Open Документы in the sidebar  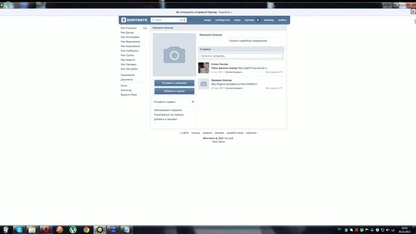127,79
